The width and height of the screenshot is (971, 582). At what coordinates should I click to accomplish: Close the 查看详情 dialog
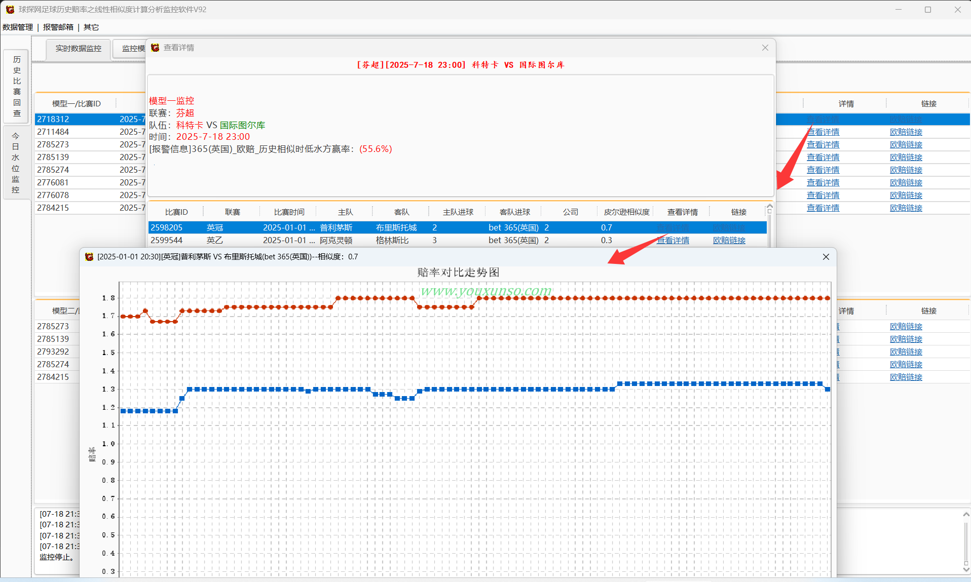765,48
